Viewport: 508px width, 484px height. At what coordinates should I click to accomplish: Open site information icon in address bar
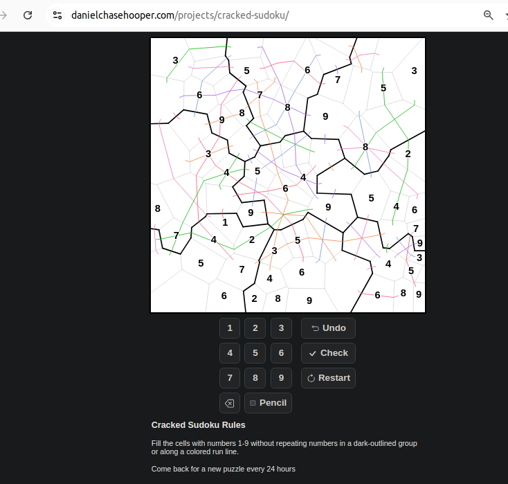pos(57,15)
